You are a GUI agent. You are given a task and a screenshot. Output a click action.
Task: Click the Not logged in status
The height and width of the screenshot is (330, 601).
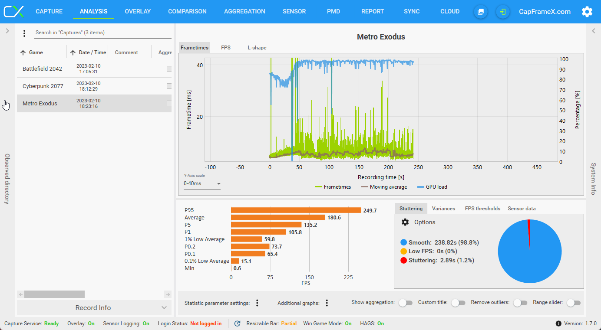point(206,323)
